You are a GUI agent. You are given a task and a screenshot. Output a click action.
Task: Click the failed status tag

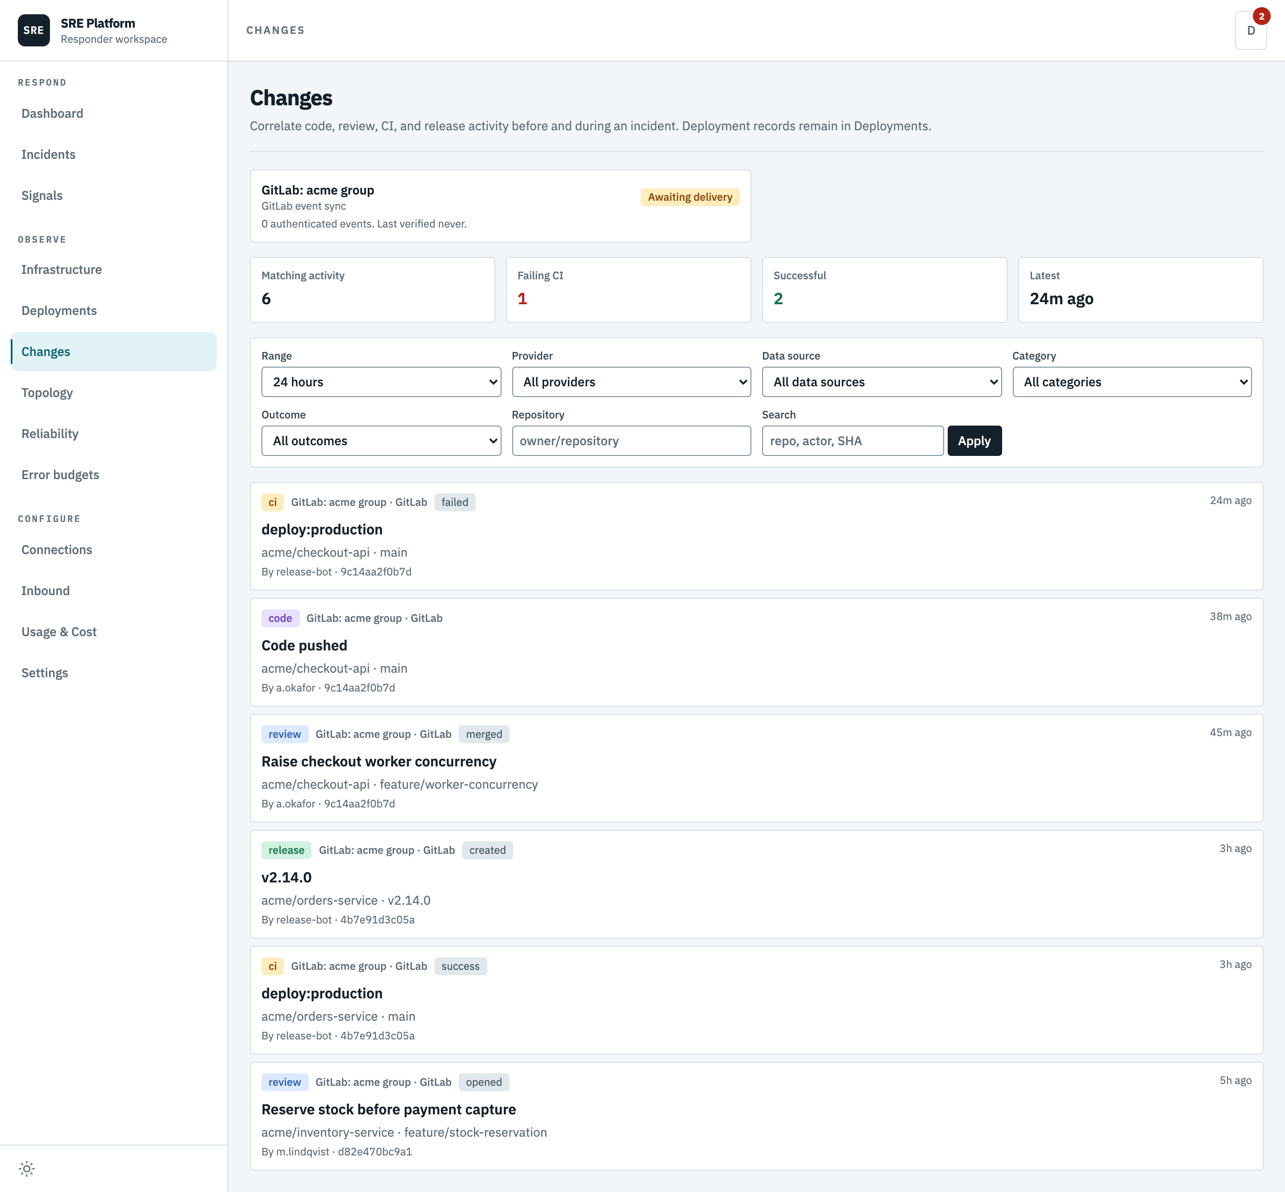(455, 502)
